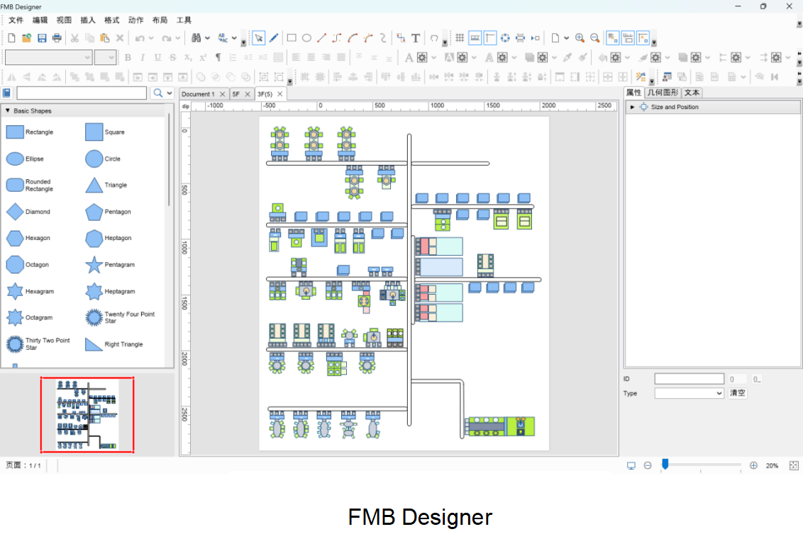Open the 编辑 menu

click(x=40, y=20)
